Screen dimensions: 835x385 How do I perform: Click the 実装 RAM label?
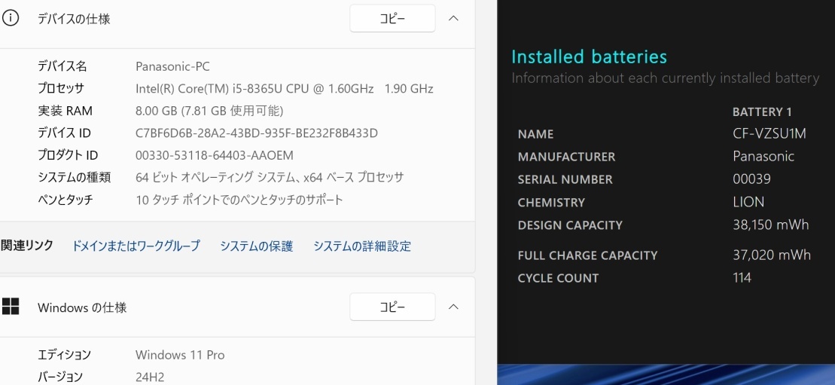click(x=65, y=111)
